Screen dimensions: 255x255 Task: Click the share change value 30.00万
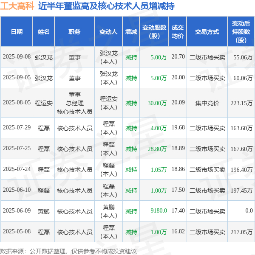[157, 103]
